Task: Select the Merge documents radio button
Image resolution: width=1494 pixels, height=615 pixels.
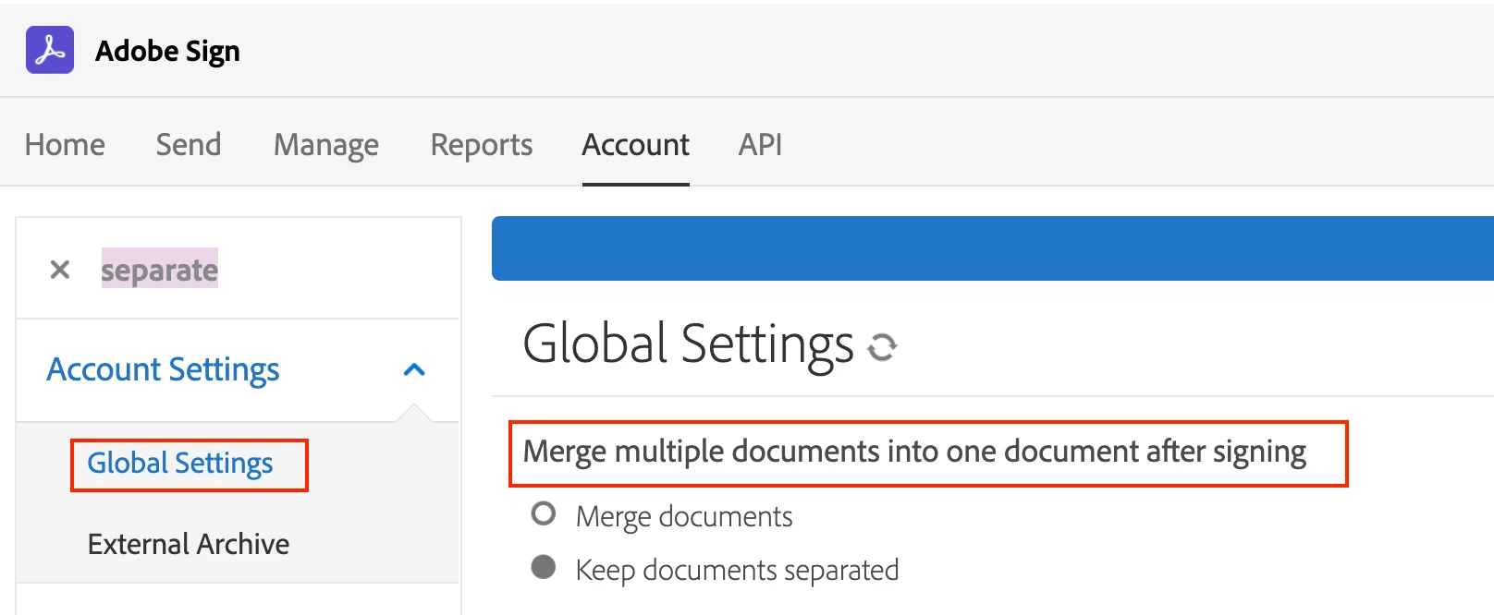Action: point(544,513)
